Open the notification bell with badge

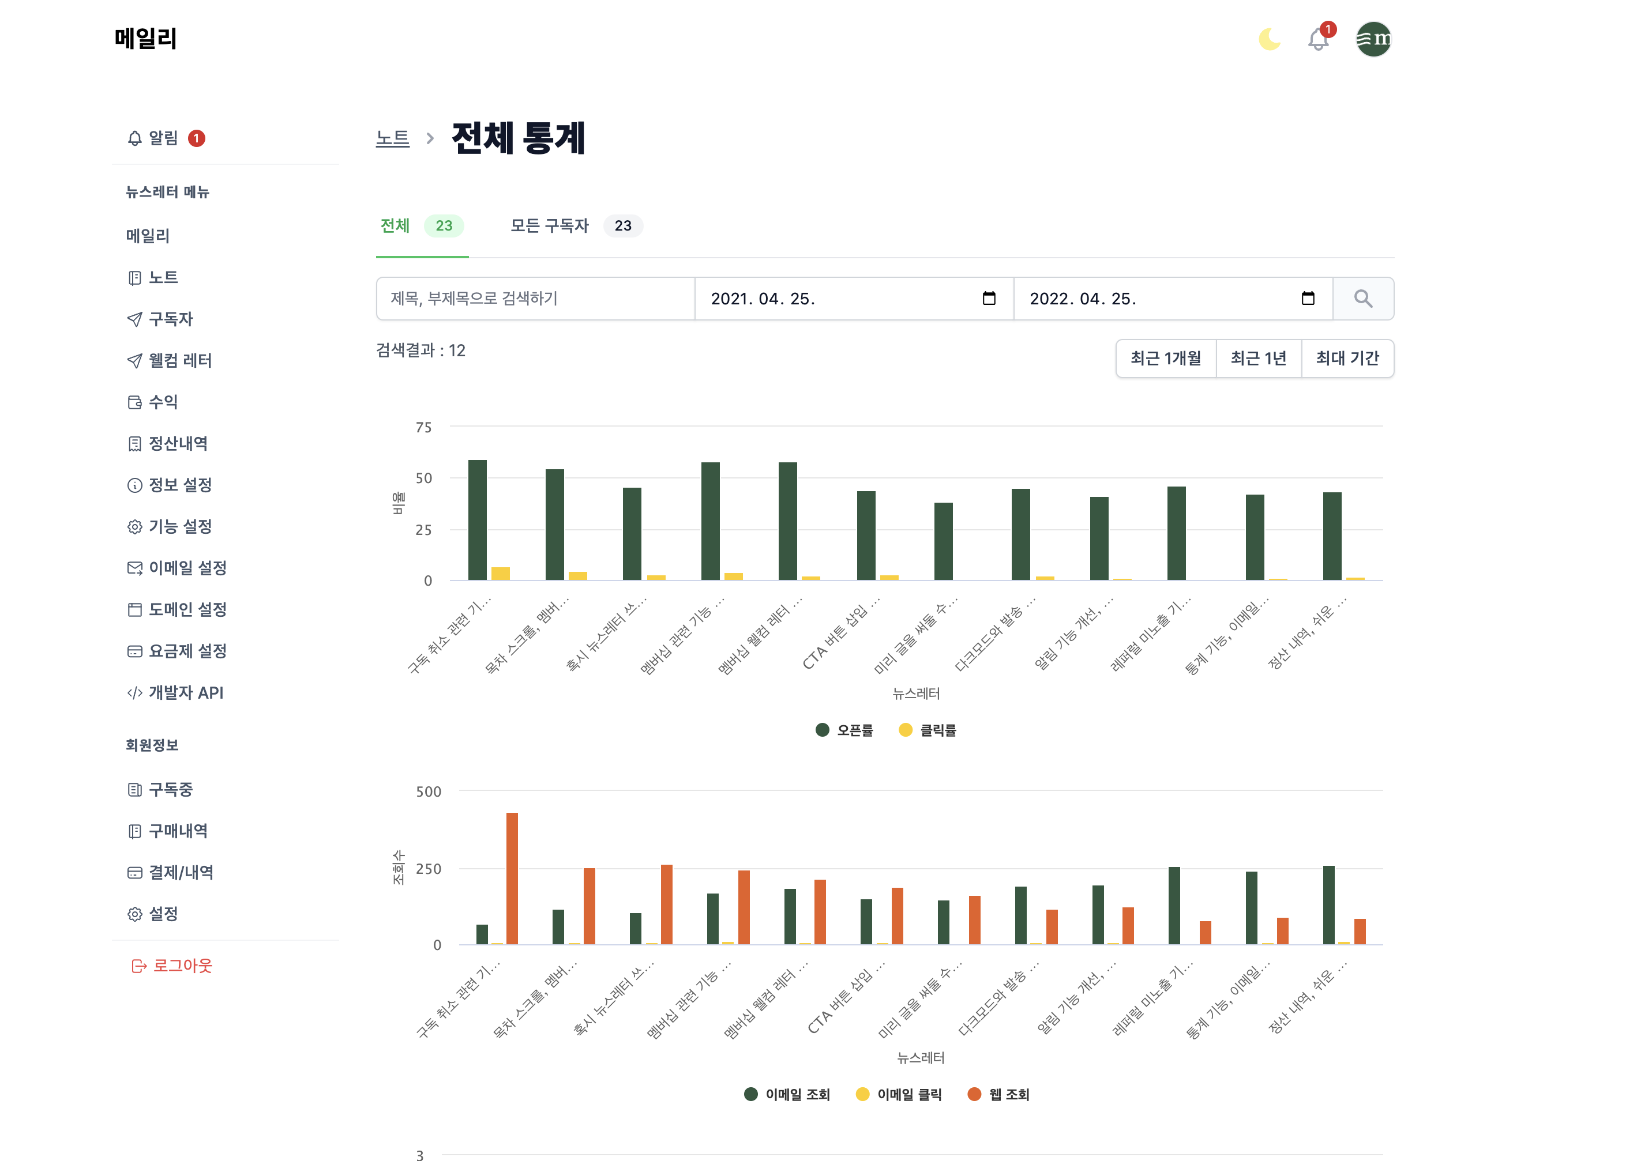1317,39
